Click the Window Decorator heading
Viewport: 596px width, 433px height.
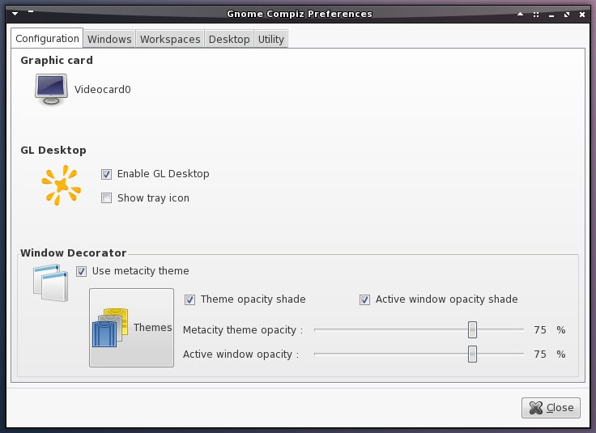[x=74, y=253]
